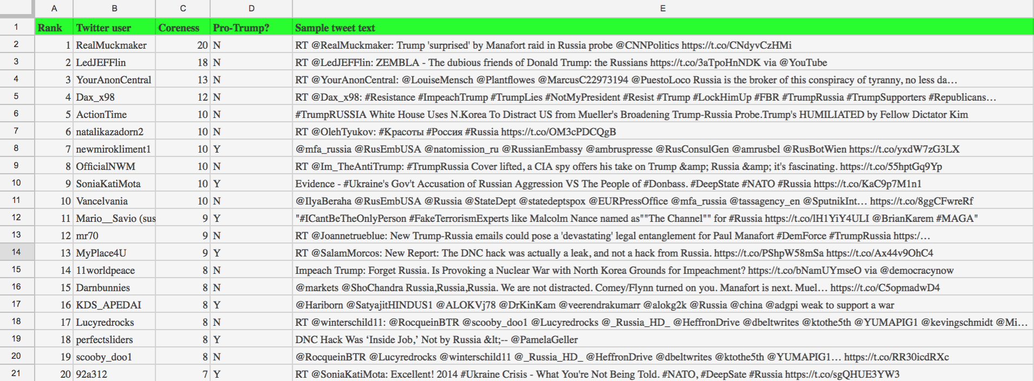Select column A header

coord(54,9)
